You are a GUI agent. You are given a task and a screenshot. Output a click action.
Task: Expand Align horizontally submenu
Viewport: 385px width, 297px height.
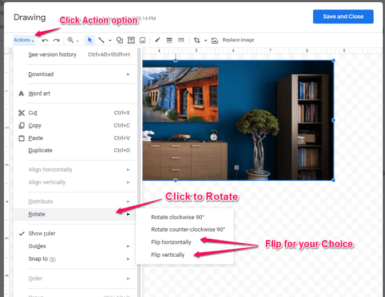click(x=75, y=169)
